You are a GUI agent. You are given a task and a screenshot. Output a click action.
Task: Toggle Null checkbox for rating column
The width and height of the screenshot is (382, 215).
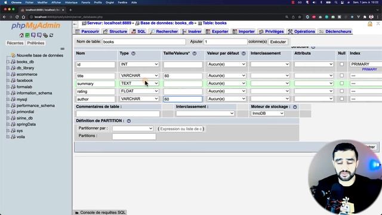pos(341,91)
